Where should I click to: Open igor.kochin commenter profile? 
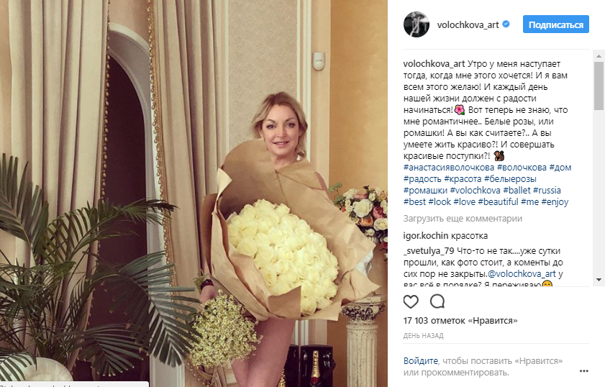[426, 236]
